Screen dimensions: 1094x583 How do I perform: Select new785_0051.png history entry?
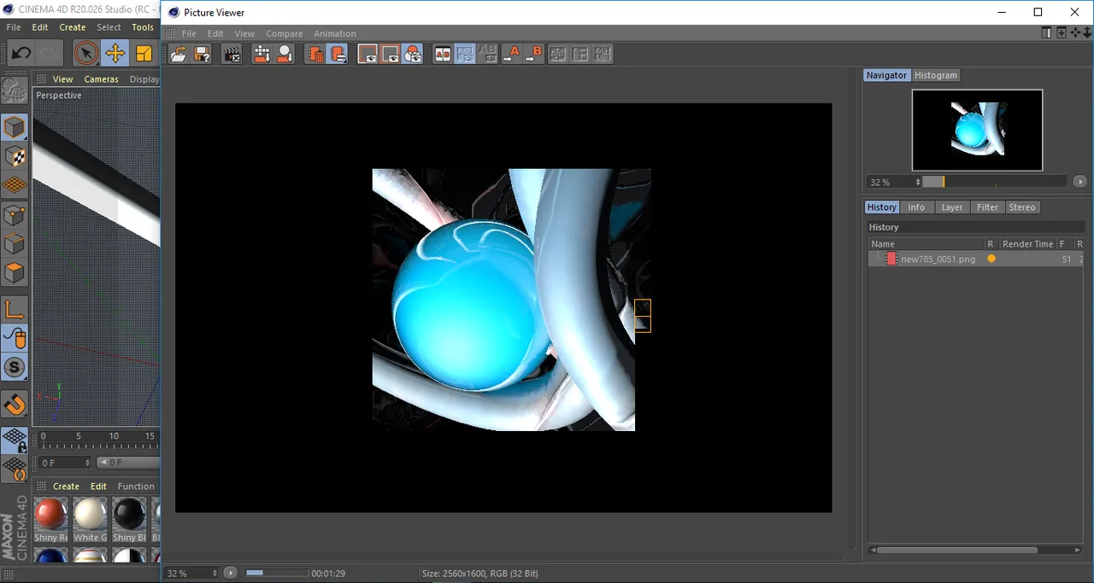[x=977, y=259]
